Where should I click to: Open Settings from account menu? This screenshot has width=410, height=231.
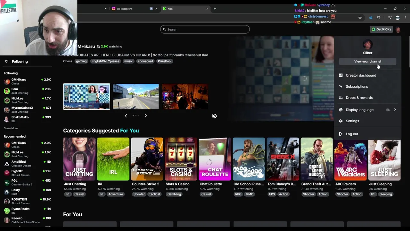pos(367,121)
